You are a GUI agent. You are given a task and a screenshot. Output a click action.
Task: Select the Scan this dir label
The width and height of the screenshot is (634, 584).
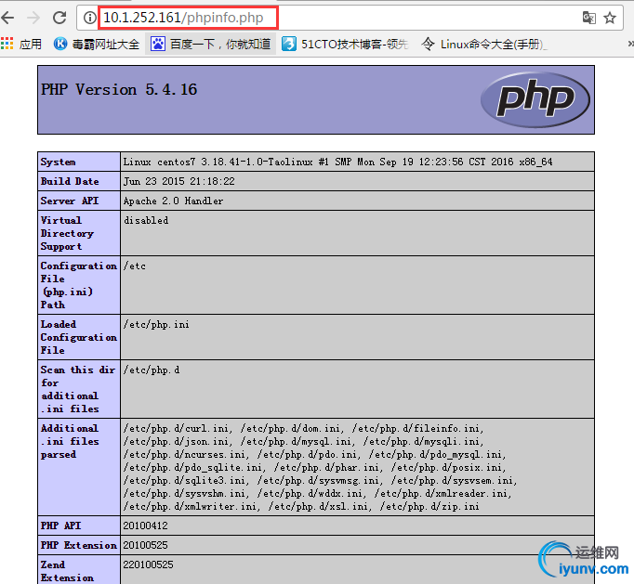(x=78, y=389)
